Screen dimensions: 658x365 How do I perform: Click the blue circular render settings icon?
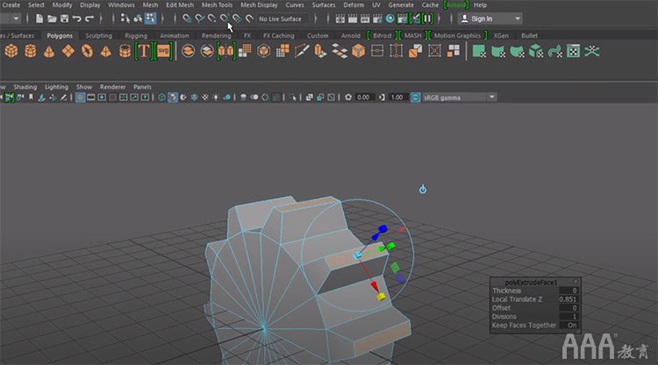coord(390,18)
